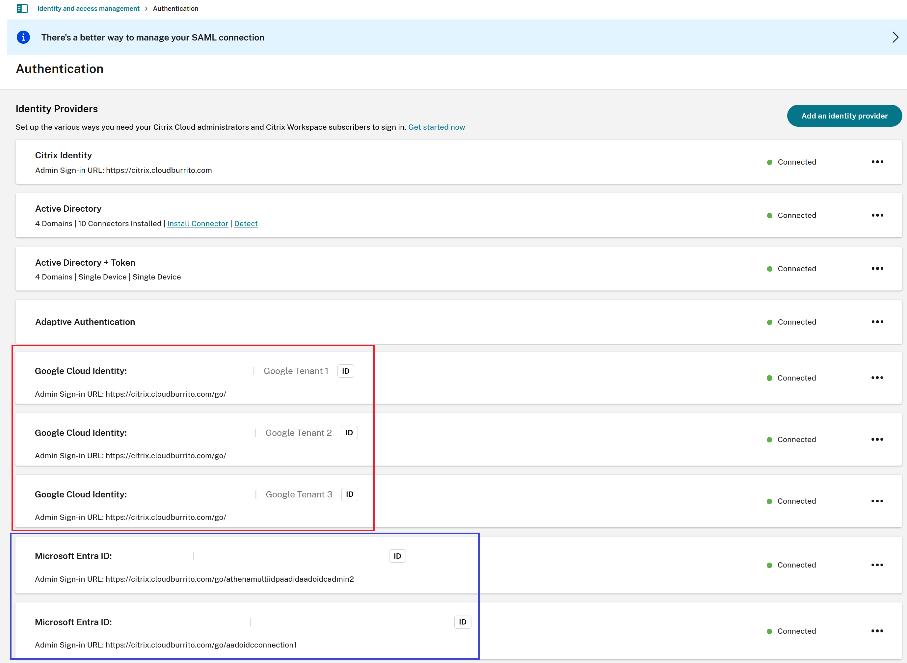Click the Google Tenant 3 label
This screenshot has width=907, height=663.
tap(299, 494)
